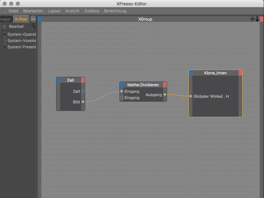Image resolution: width=264 pixels, height=198 pixels.
Task: Open the Layout menu
Action: 54,11
